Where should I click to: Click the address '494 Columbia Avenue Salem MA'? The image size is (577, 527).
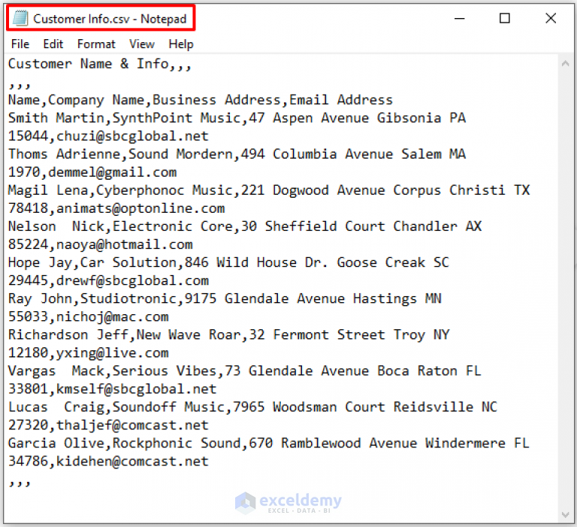[353, 154]
